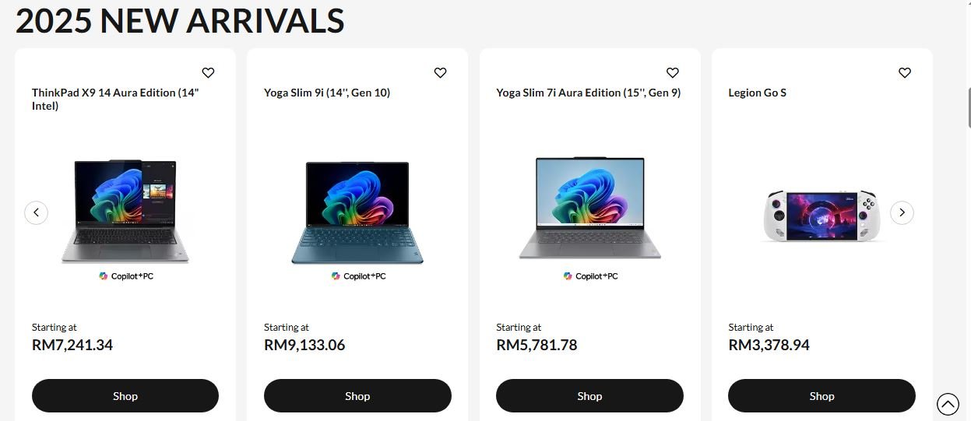Toggle wishlist heart for Yoga Slim 9i
971x421 pixels.
[440, 72]
